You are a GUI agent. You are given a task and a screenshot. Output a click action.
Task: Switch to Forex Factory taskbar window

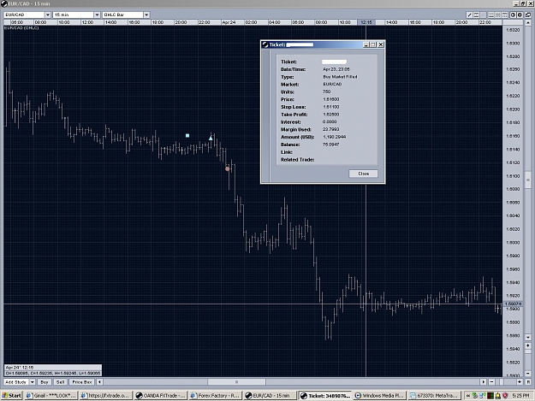point(215,396)
